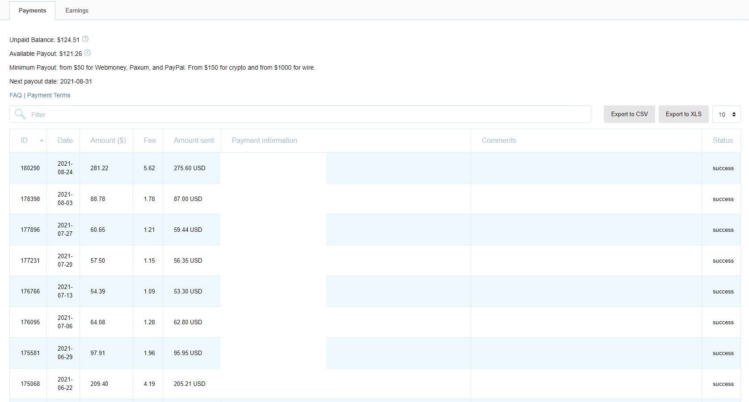749x402 pixels.
Task: Open the FAQ link
Action: (16, 95)
